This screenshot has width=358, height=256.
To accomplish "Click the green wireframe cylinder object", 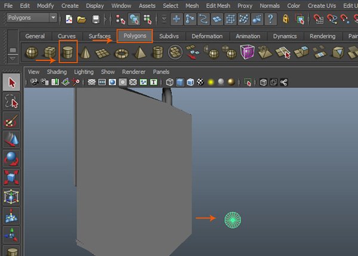I will coord(233,220).
